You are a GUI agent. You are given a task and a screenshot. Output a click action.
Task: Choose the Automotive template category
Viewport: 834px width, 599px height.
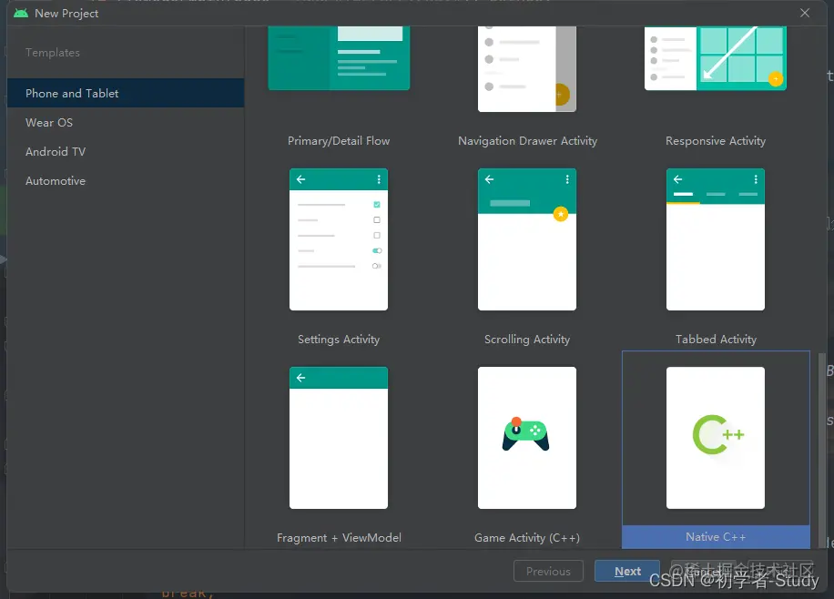(x=126, y=181)
